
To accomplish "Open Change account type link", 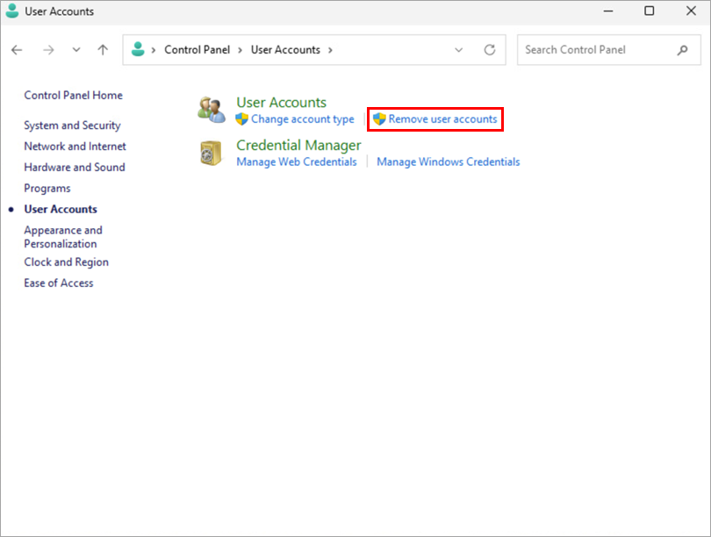I will (302, 118).
